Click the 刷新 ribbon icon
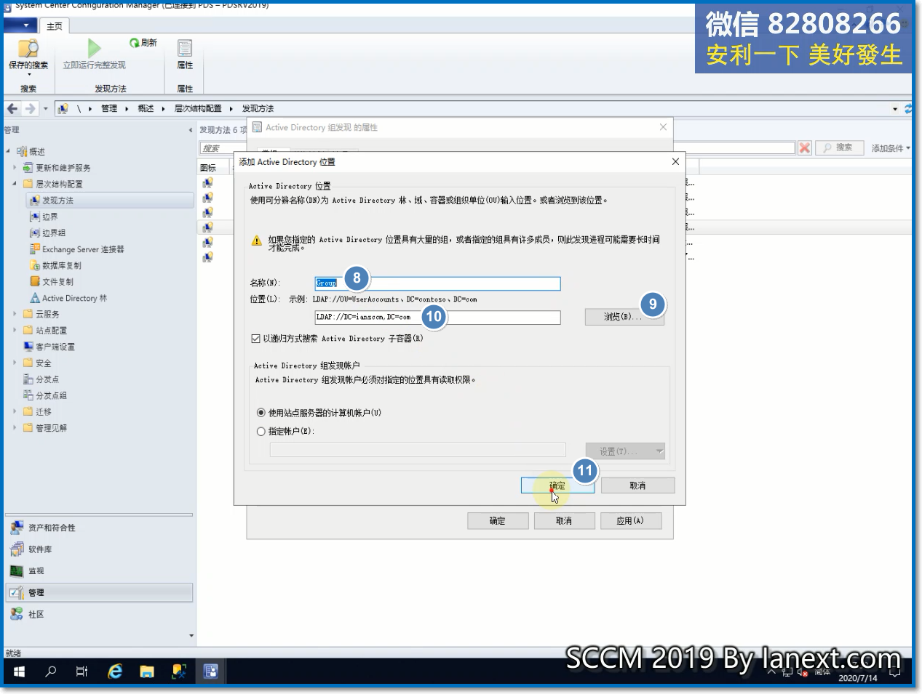The height and width of the screenshot is (694, 922). [x=143, y=43]
